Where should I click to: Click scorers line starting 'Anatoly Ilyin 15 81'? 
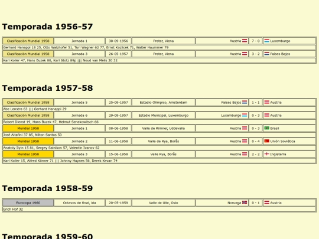(159, 148)
